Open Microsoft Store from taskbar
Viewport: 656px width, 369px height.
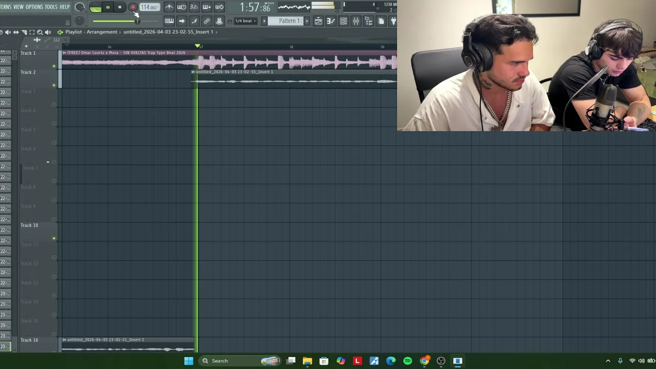click(324, 361)
